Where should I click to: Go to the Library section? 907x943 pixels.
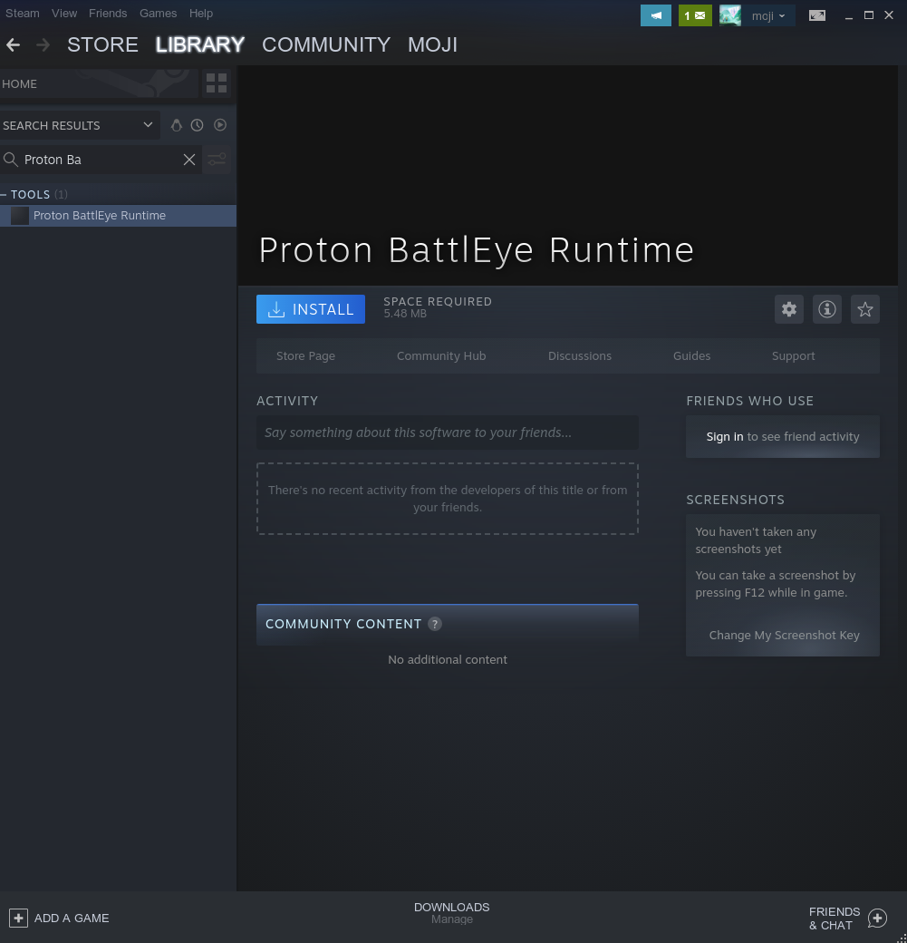point(200,44)
